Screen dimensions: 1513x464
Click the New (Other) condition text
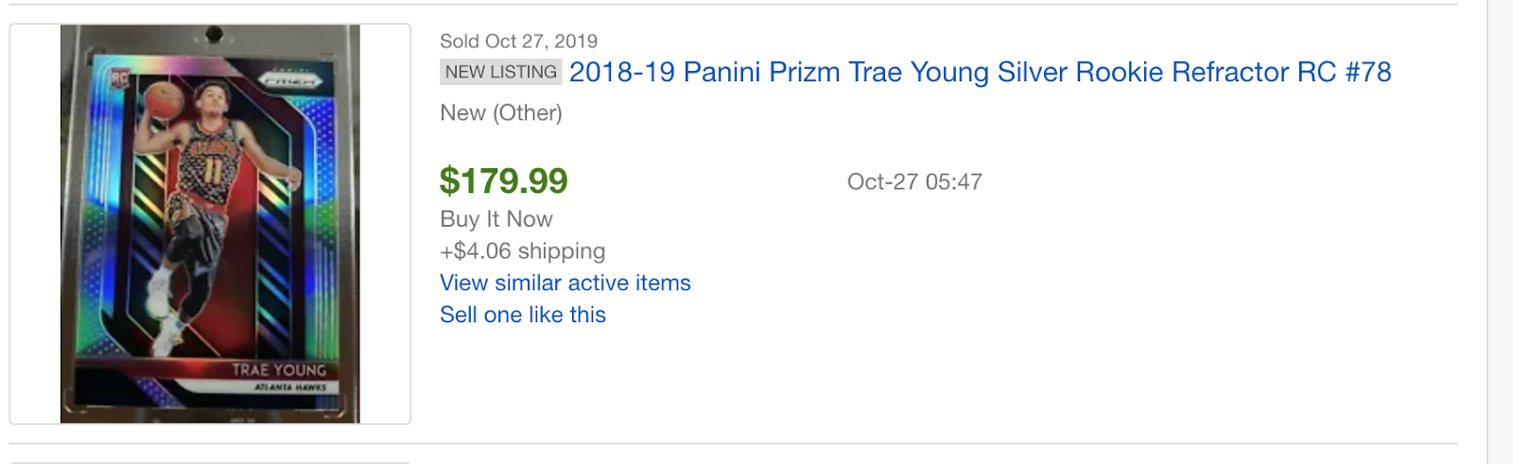500,113
